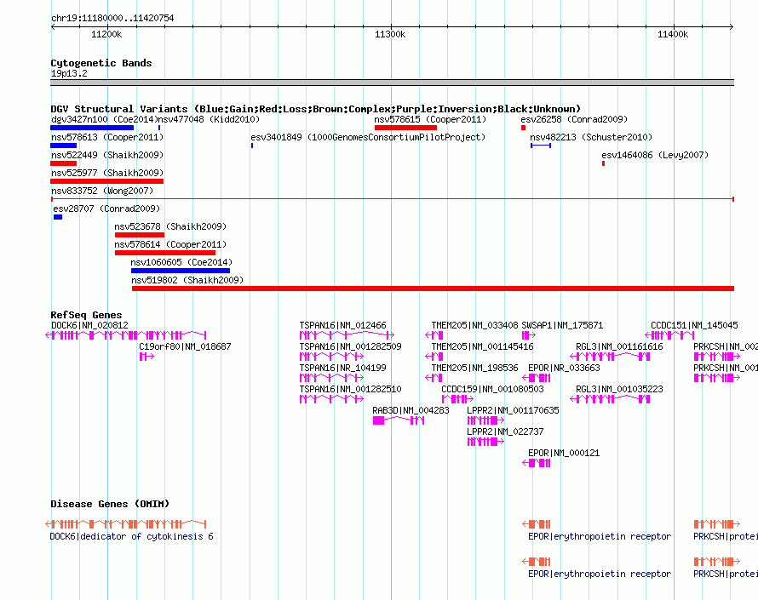Open RGL3|NM_001035223 gene glyph

coord(610,399)
